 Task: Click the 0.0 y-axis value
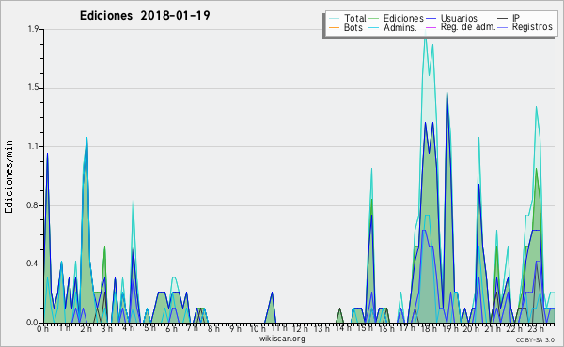[x=33, y=323]
